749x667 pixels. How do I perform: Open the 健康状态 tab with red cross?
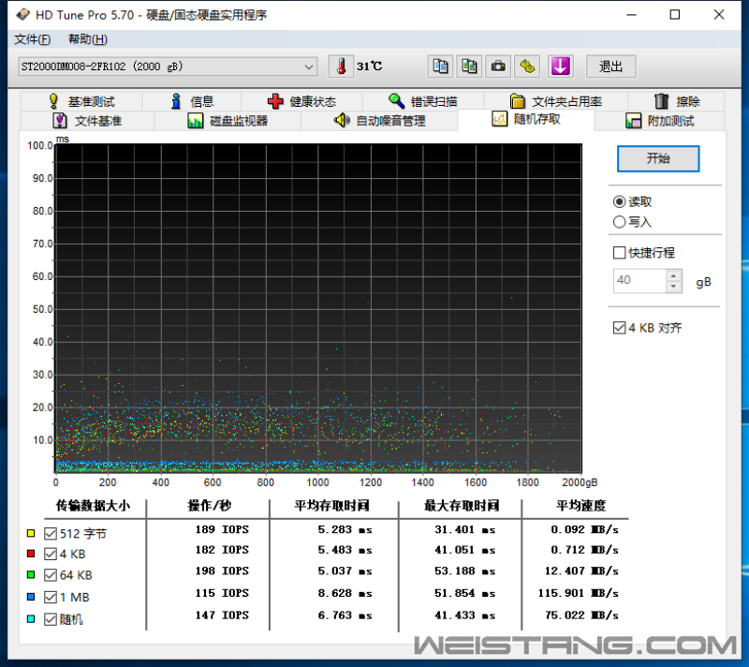[301, 101]
